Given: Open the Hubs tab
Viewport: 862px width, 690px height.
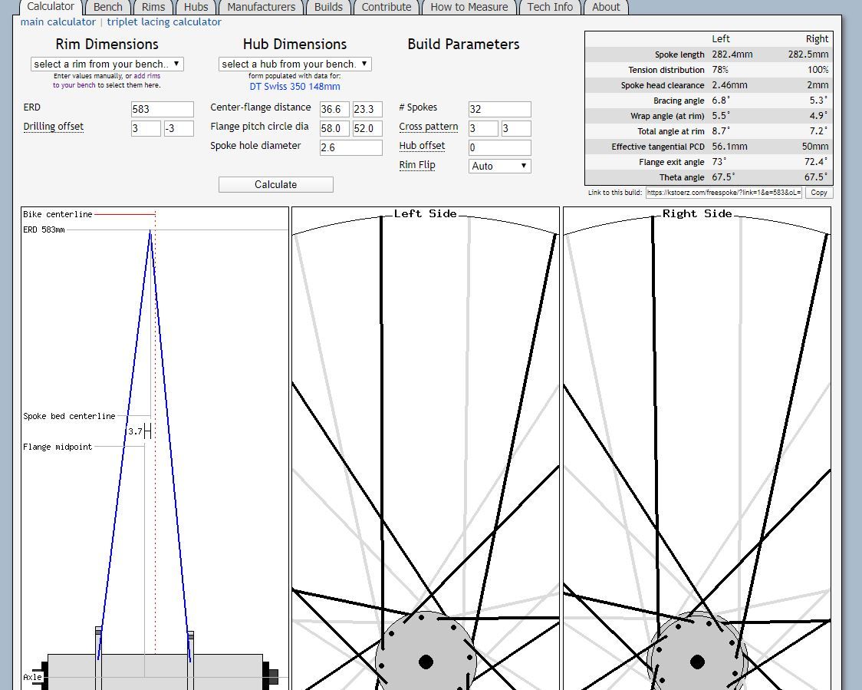Looking at the screenshot, I should click(x=196, y=7).
